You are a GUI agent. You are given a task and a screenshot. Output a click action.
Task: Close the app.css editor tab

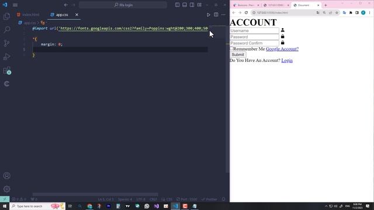coord(77,15)
